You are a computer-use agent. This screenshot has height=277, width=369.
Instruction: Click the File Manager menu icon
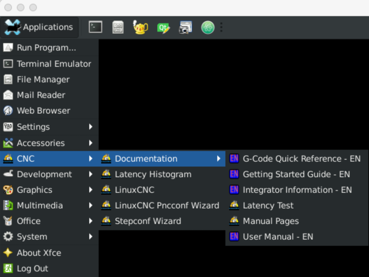(8, 80)
